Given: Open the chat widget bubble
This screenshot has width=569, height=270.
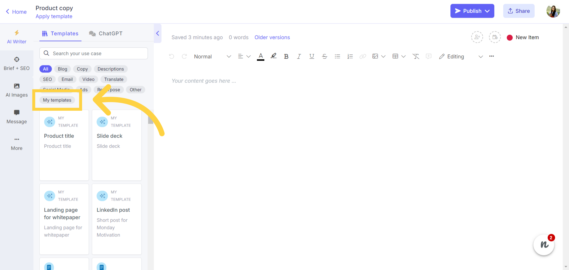Looking at the screenshot, I should [544, 245].
